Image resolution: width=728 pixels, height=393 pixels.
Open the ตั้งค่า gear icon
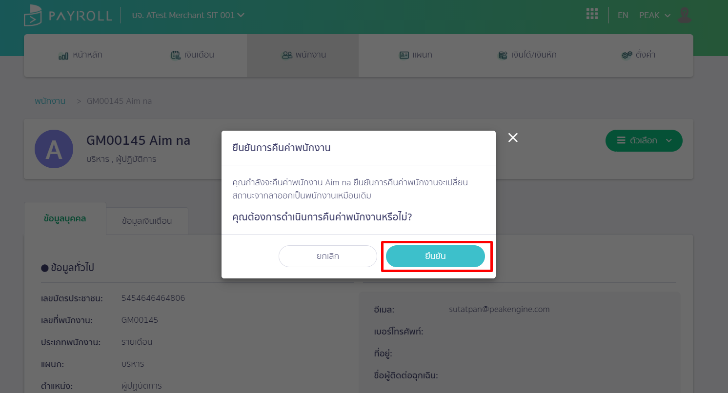pos(627,55)
